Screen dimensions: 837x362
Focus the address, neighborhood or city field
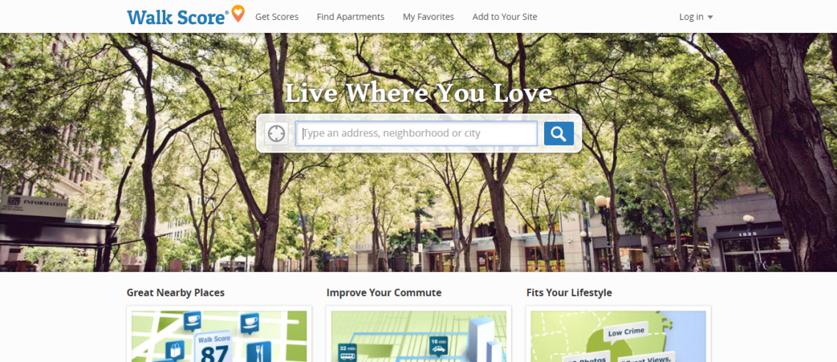point(416,133)
